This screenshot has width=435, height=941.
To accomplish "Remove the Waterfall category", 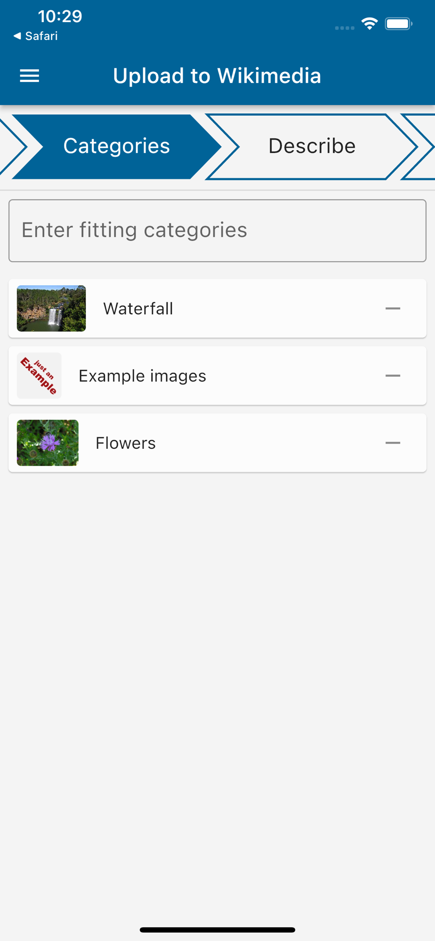I will coord(393,309).
